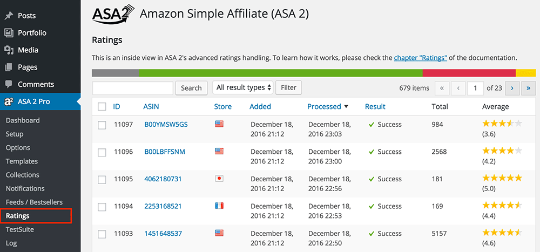Click the Posts pushpin icon
Screen dimensions: 540x252
pyautogui.click(x=9, y=16)
